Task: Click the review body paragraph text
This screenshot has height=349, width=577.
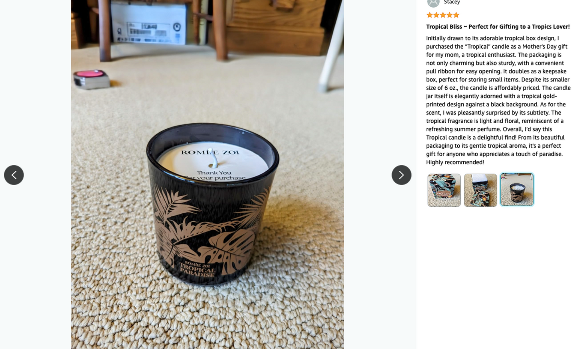Action: pyautogui.click(x=498, y=100)
